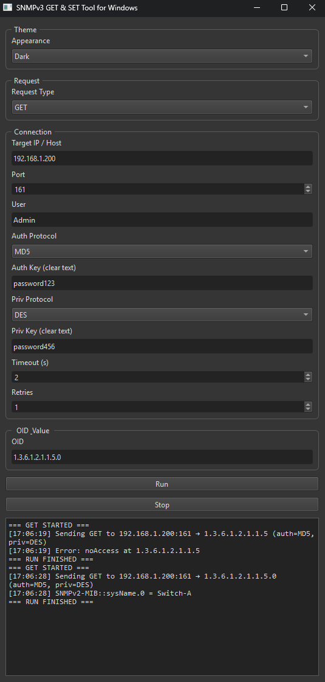
Task: Maximize the SNMPv3 tool window
Action: pos(284,7)
